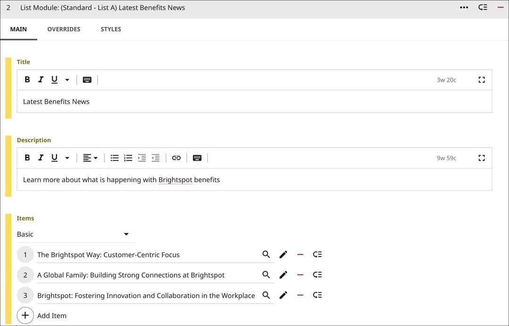
Task: Click the Title word count 3w 20c
Action: tap(446, 80)
